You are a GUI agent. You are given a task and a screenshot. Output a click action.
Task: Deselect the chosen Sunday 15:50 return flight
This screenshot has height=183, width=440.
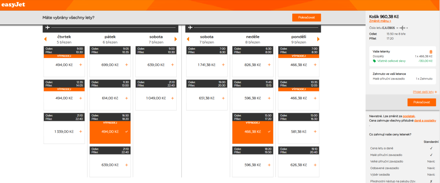(269, 131)
